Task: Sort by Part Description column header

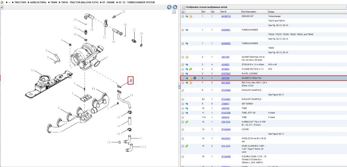Action: (x=254, y=12)
